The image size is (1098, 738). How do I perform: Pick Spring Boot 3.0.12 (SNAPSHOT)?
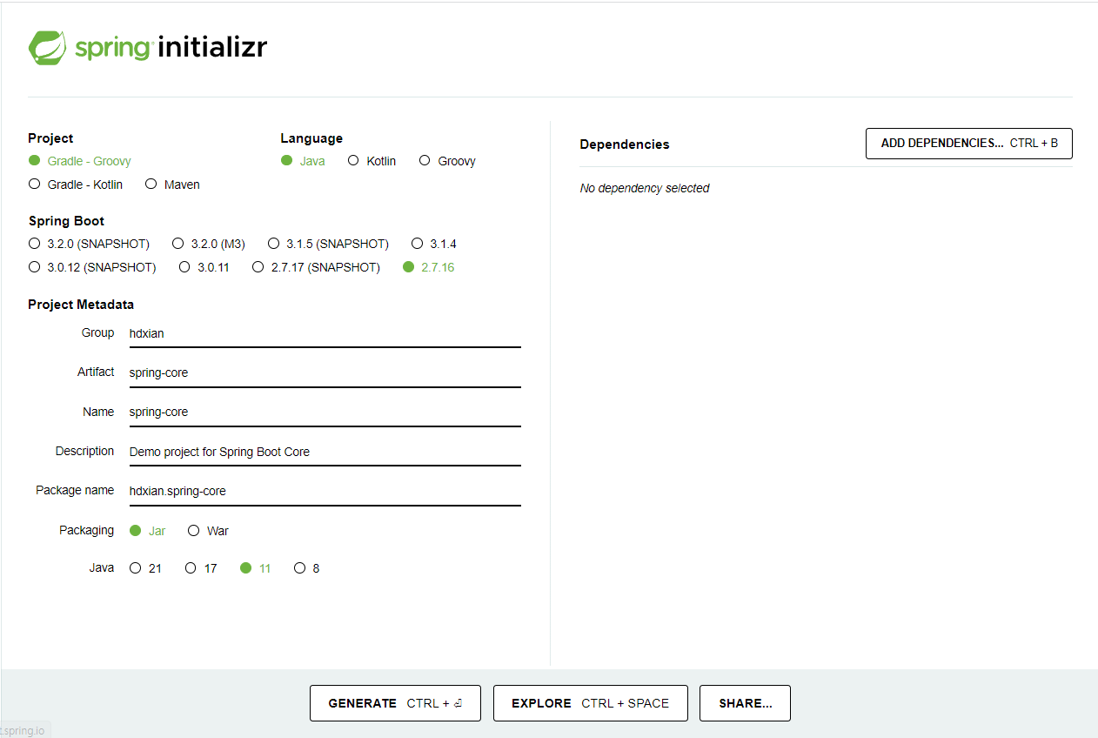pos(92,267)
